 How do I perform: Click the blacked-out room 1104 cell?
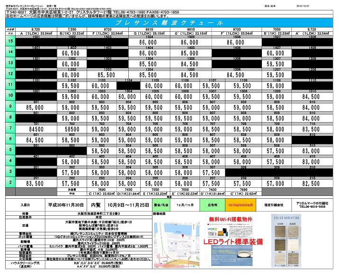129,86
